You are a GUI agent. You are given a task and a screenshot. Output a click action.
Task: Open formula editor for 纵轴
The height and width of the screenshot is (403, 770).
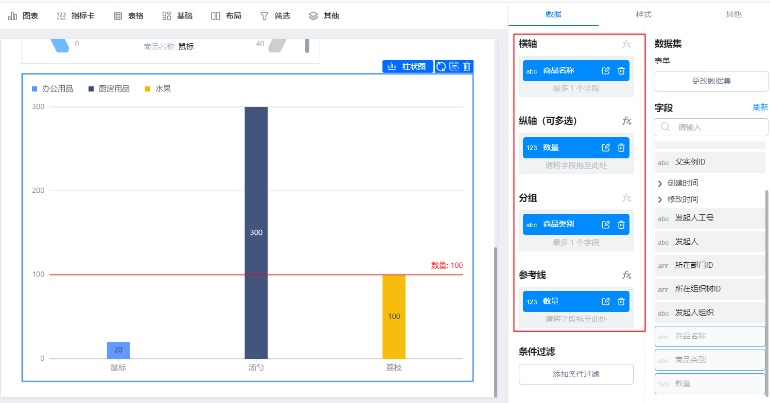pyautogui.click(x=627, y=121)
